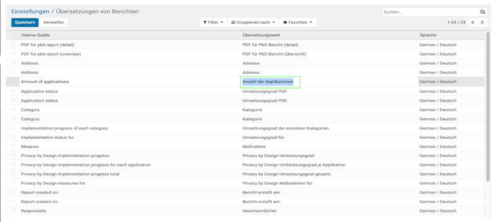
Task: Open Einstellungen breadcrumb link
Action: click(x=30, y=11)
